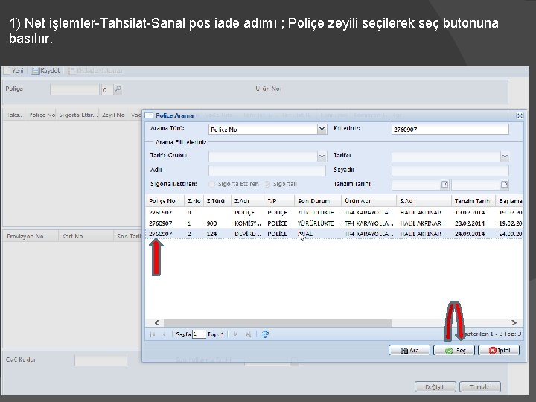Sort by Ürün Adı column header
The image size is (536, 402).
(x=368, y=201)
